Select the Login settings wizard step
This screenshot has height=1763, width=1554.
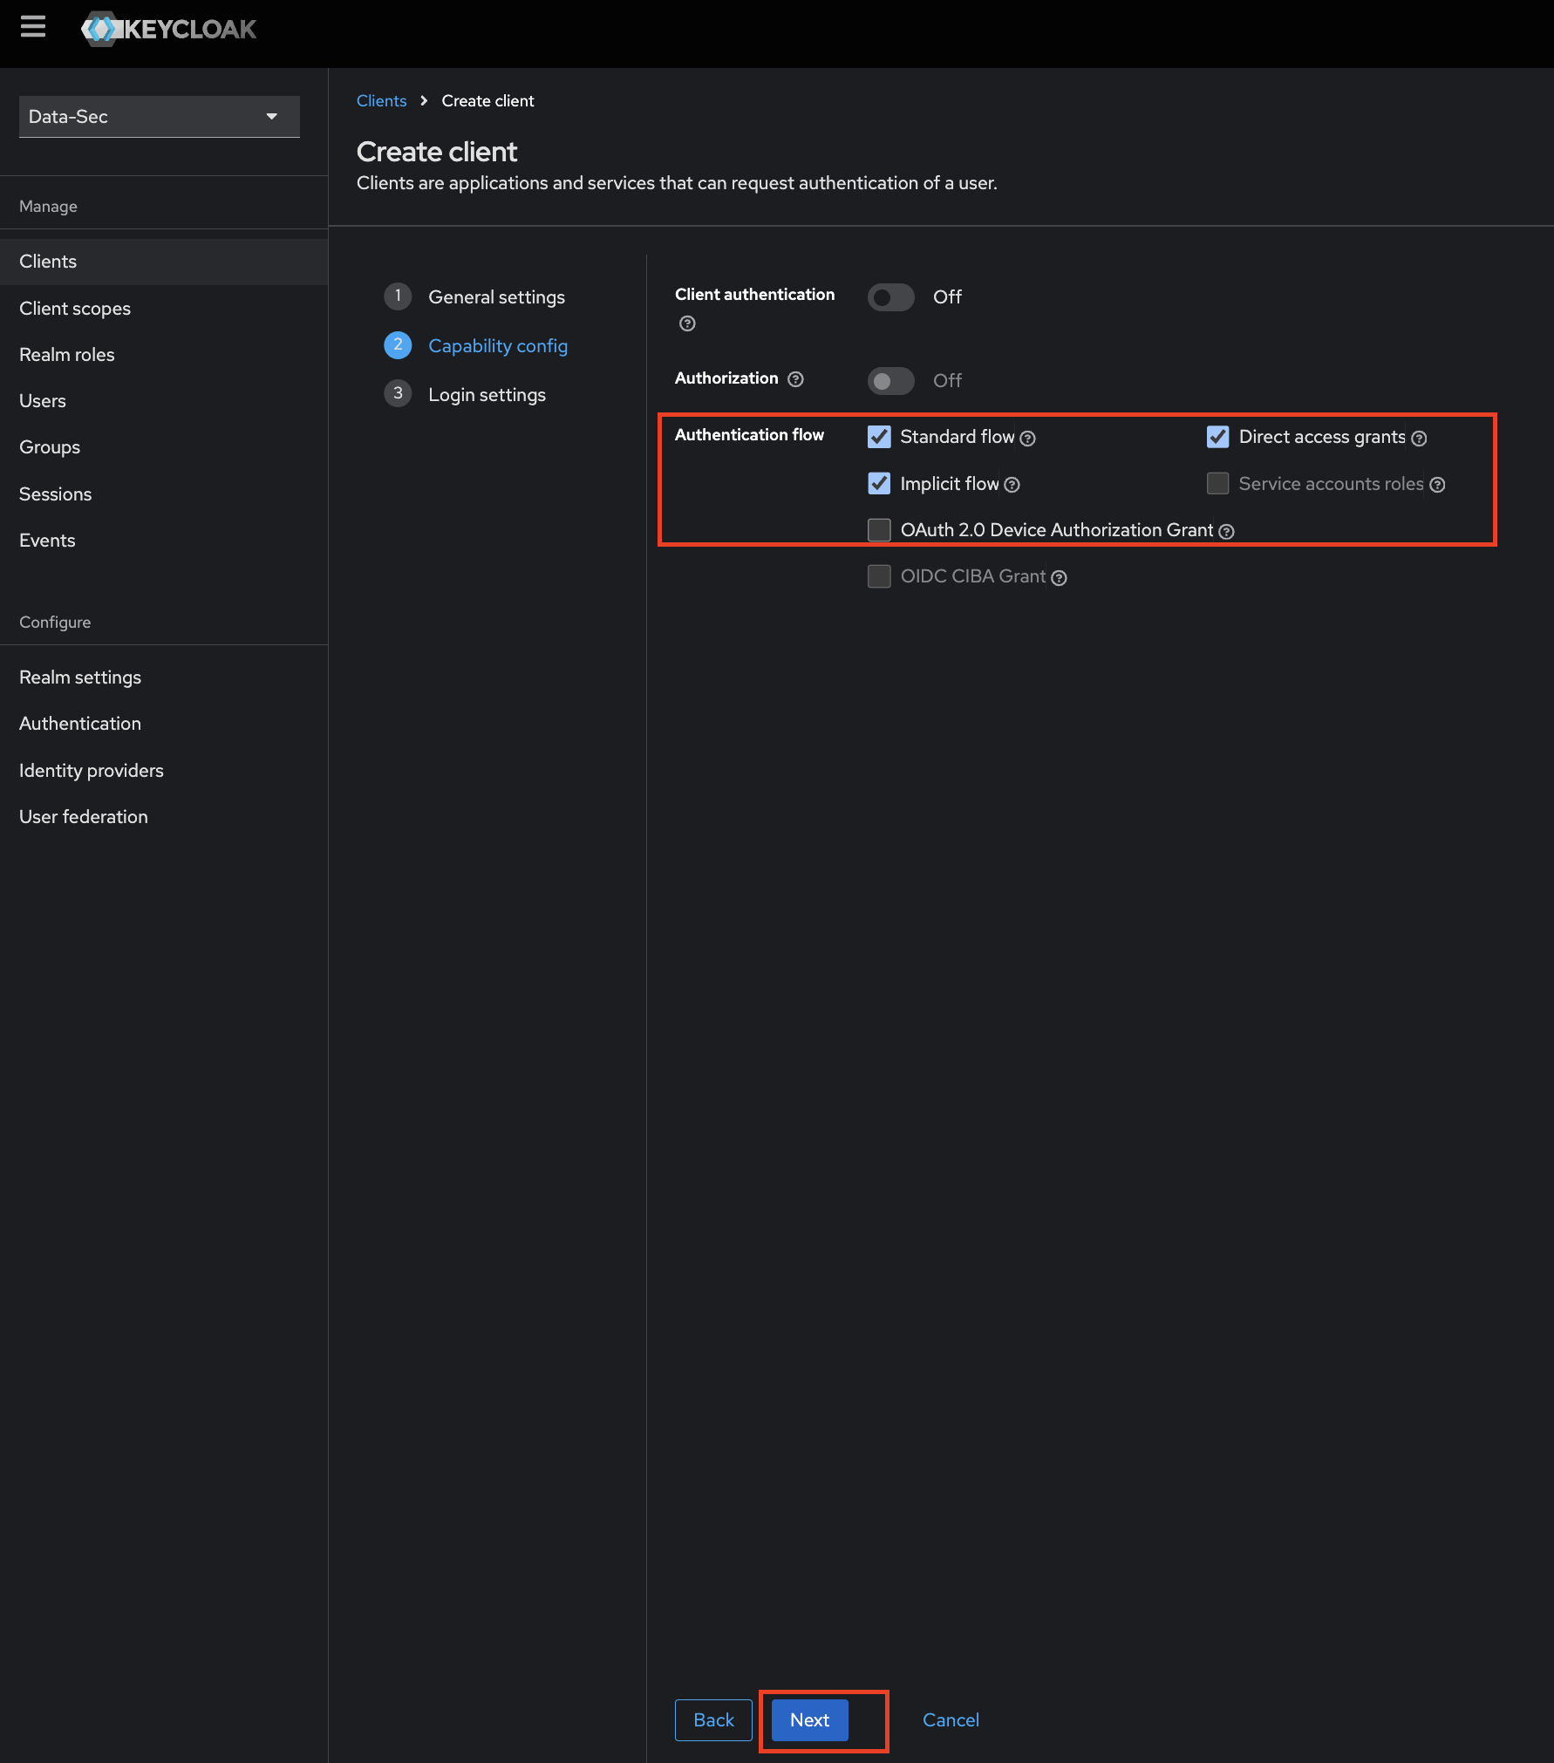[x=487, y=394]
